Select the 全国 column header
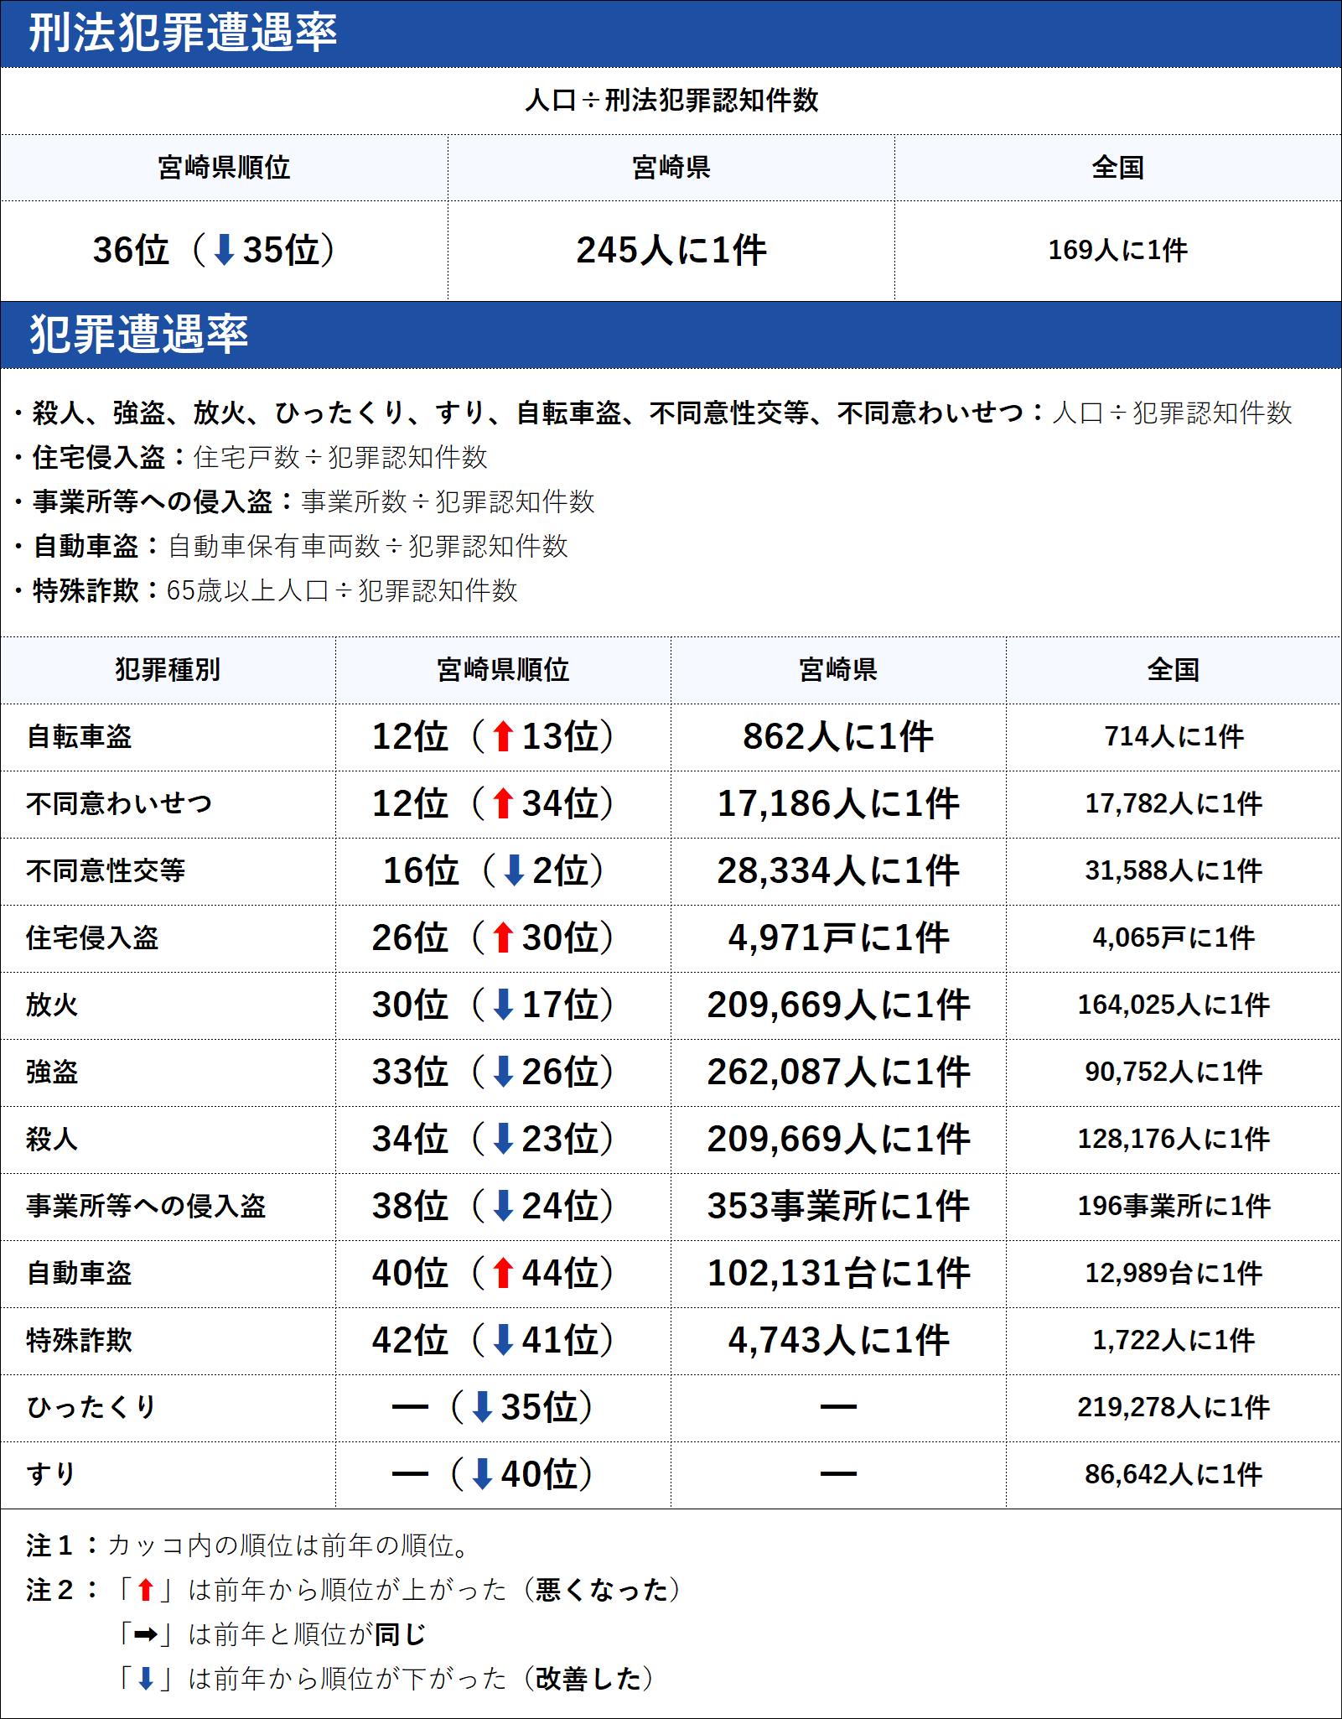The image size is (1342, 1719). click(x=1174, y=668)
